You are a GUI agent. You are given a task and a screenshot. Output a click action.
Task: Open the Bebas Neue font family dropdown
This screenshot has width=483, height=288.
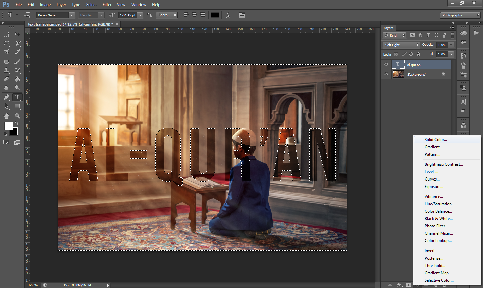pos(72,15)
